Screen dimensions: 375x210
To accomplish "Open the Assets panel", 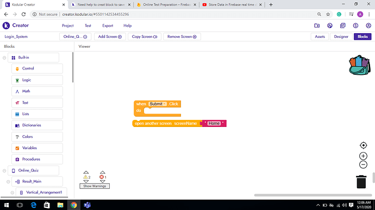I will [x=320, y=36].
